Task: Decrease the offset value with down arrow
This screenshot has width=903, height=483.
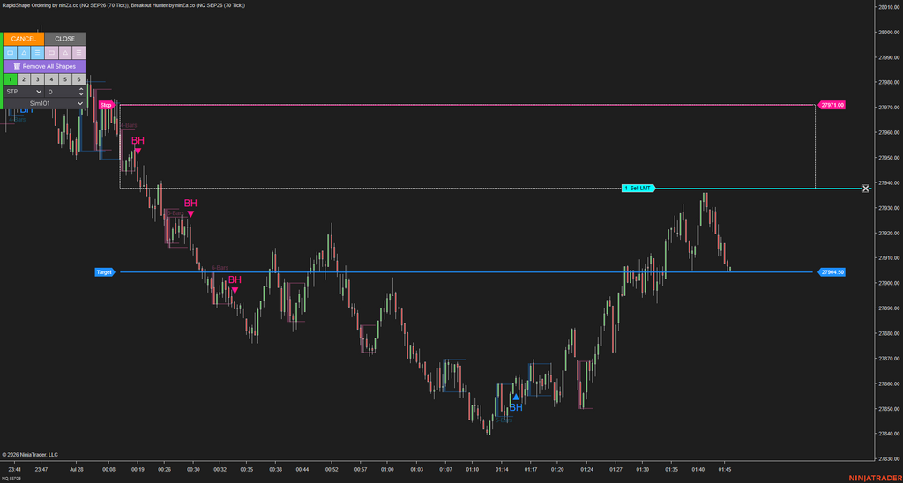Action: (81, 94)
